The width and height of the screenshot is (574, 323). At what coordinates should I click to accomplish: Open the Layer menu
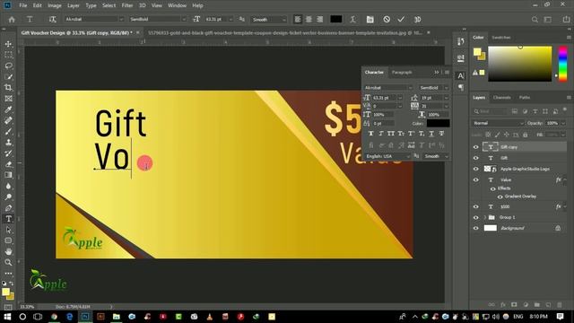74,5
